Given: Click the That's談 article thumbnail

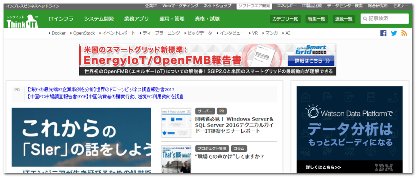Looking at the screenshot, I should coord(176,159).
